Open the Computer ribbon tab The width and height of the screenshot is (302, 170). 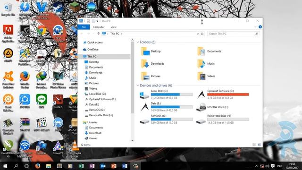[x=99, y=27]
